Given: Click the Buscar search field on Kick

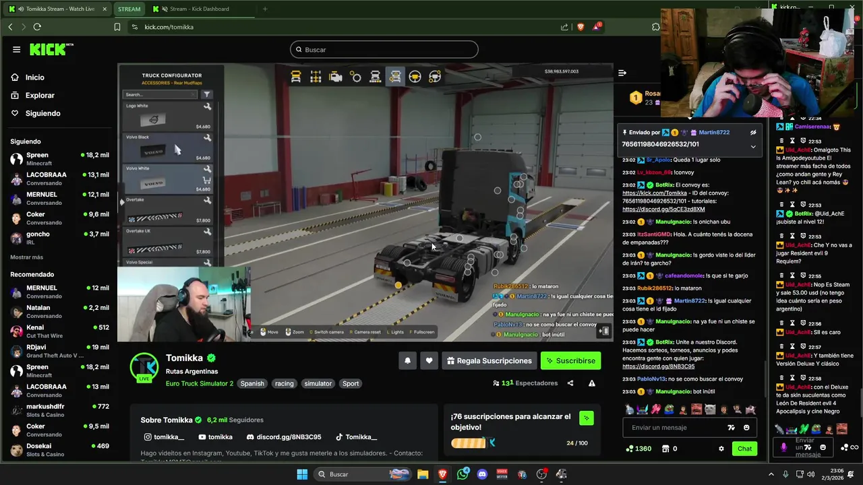Looking at the screenshot, I should point(384,50).
